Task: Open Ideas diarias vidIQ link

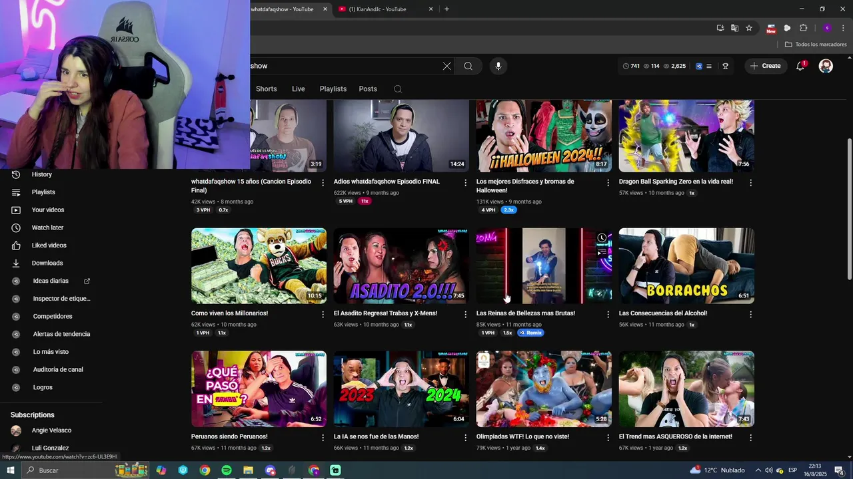Action: (x=51, y=281)
